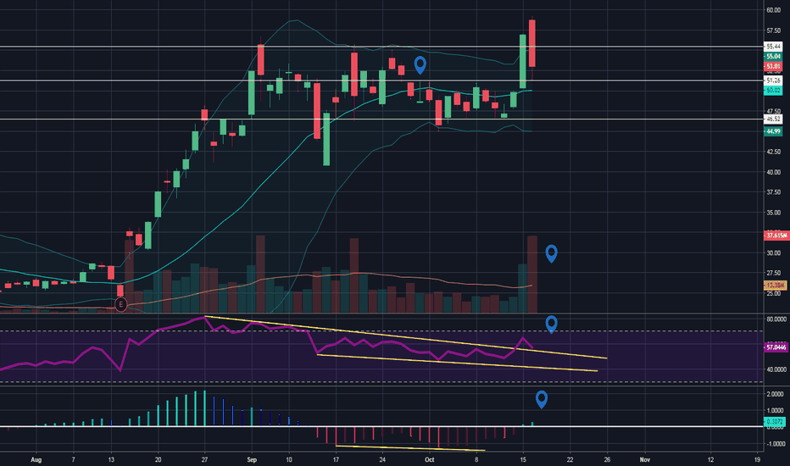The height and width of the screenshot is (466, 790).
Task: Click the 25.00 price scale tick
Action: (x=773, y=294)
